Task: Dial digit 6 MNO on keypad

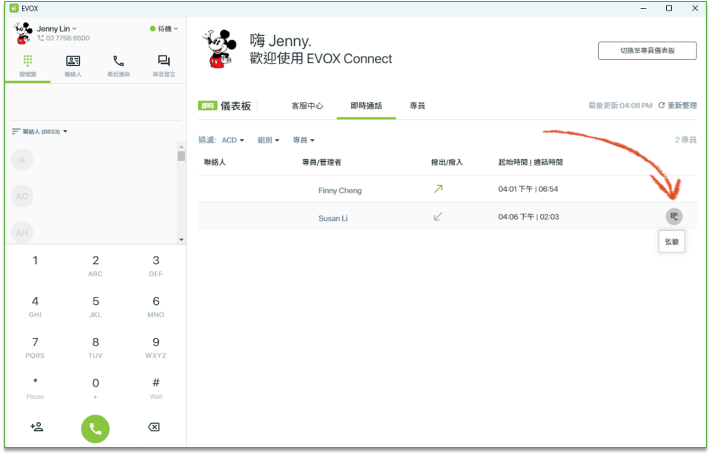Action: click(x=156, y=307)
